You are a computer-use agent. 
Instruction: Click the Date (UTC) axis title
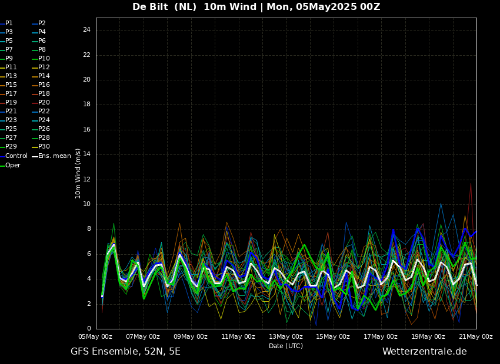click(x=286, y=346)
